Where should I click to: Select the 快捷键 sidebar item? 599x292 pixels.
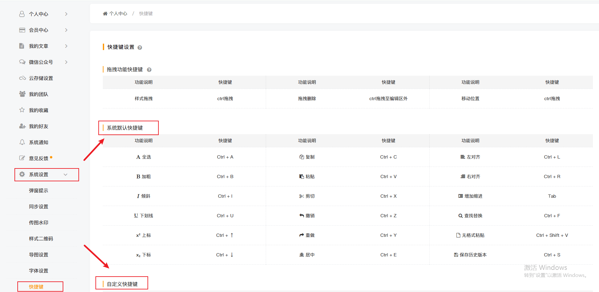tap(36, 287)
